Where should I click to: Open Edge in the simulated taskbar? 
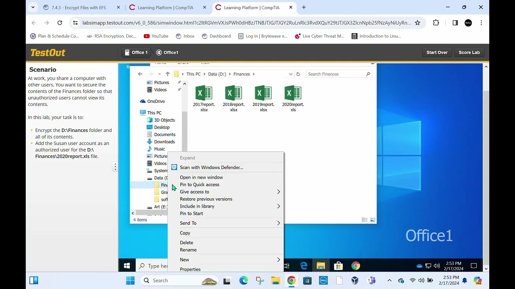click(x=304, y=266)
